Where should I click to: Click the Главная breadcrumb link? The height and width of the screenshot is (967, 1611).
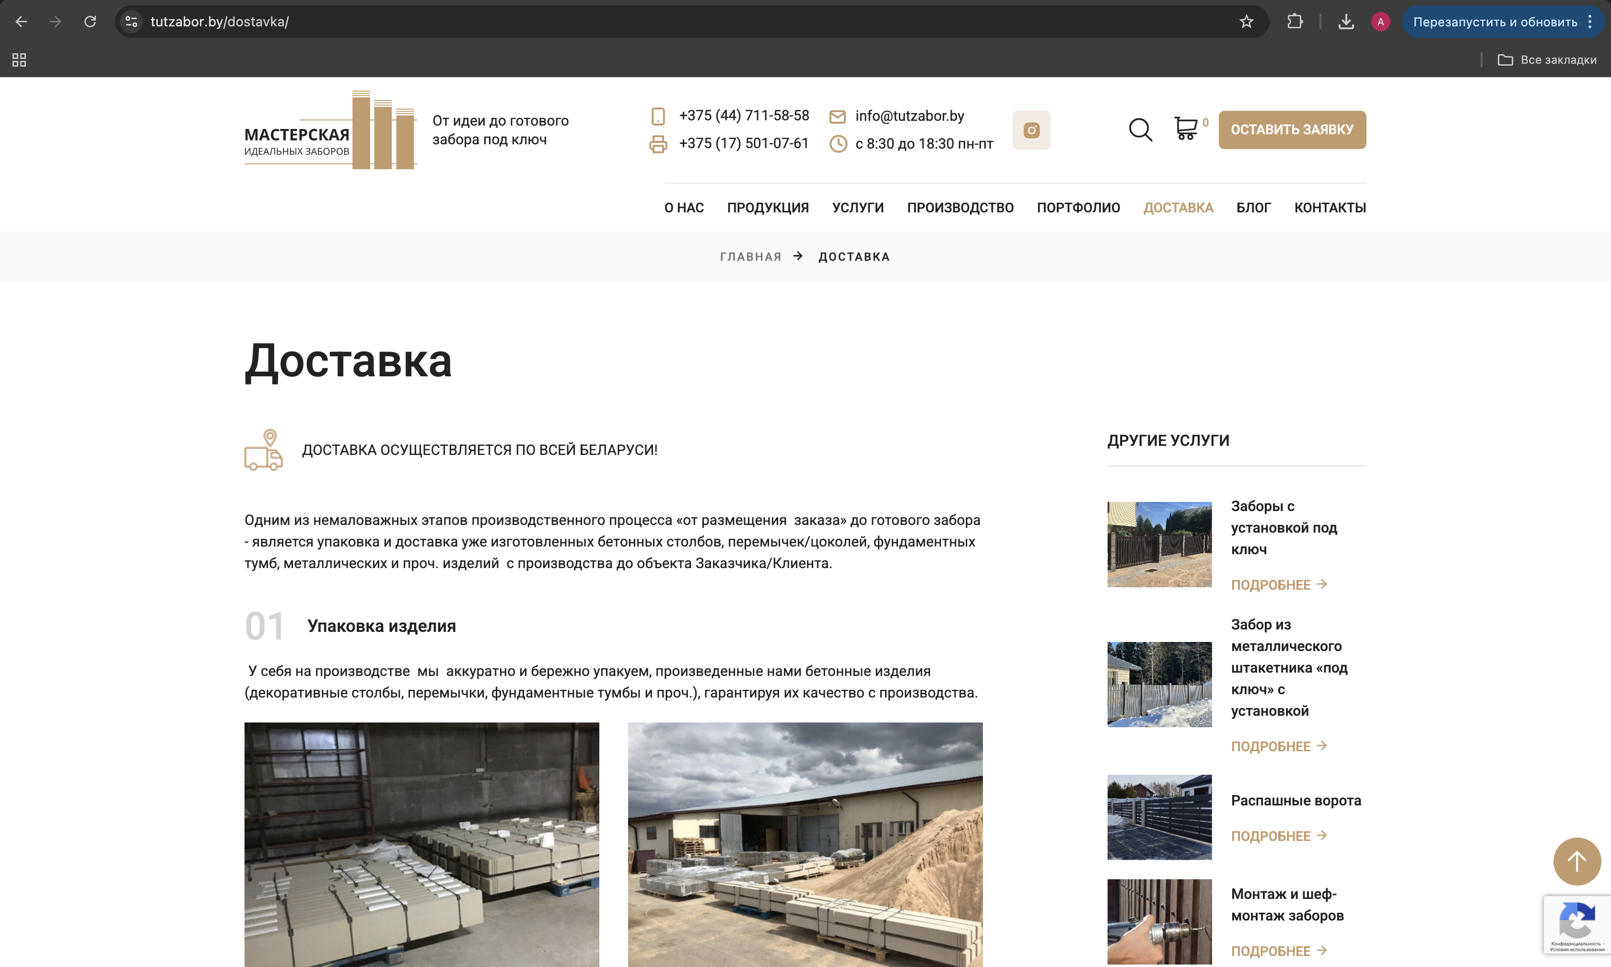(x=750, y=257)
